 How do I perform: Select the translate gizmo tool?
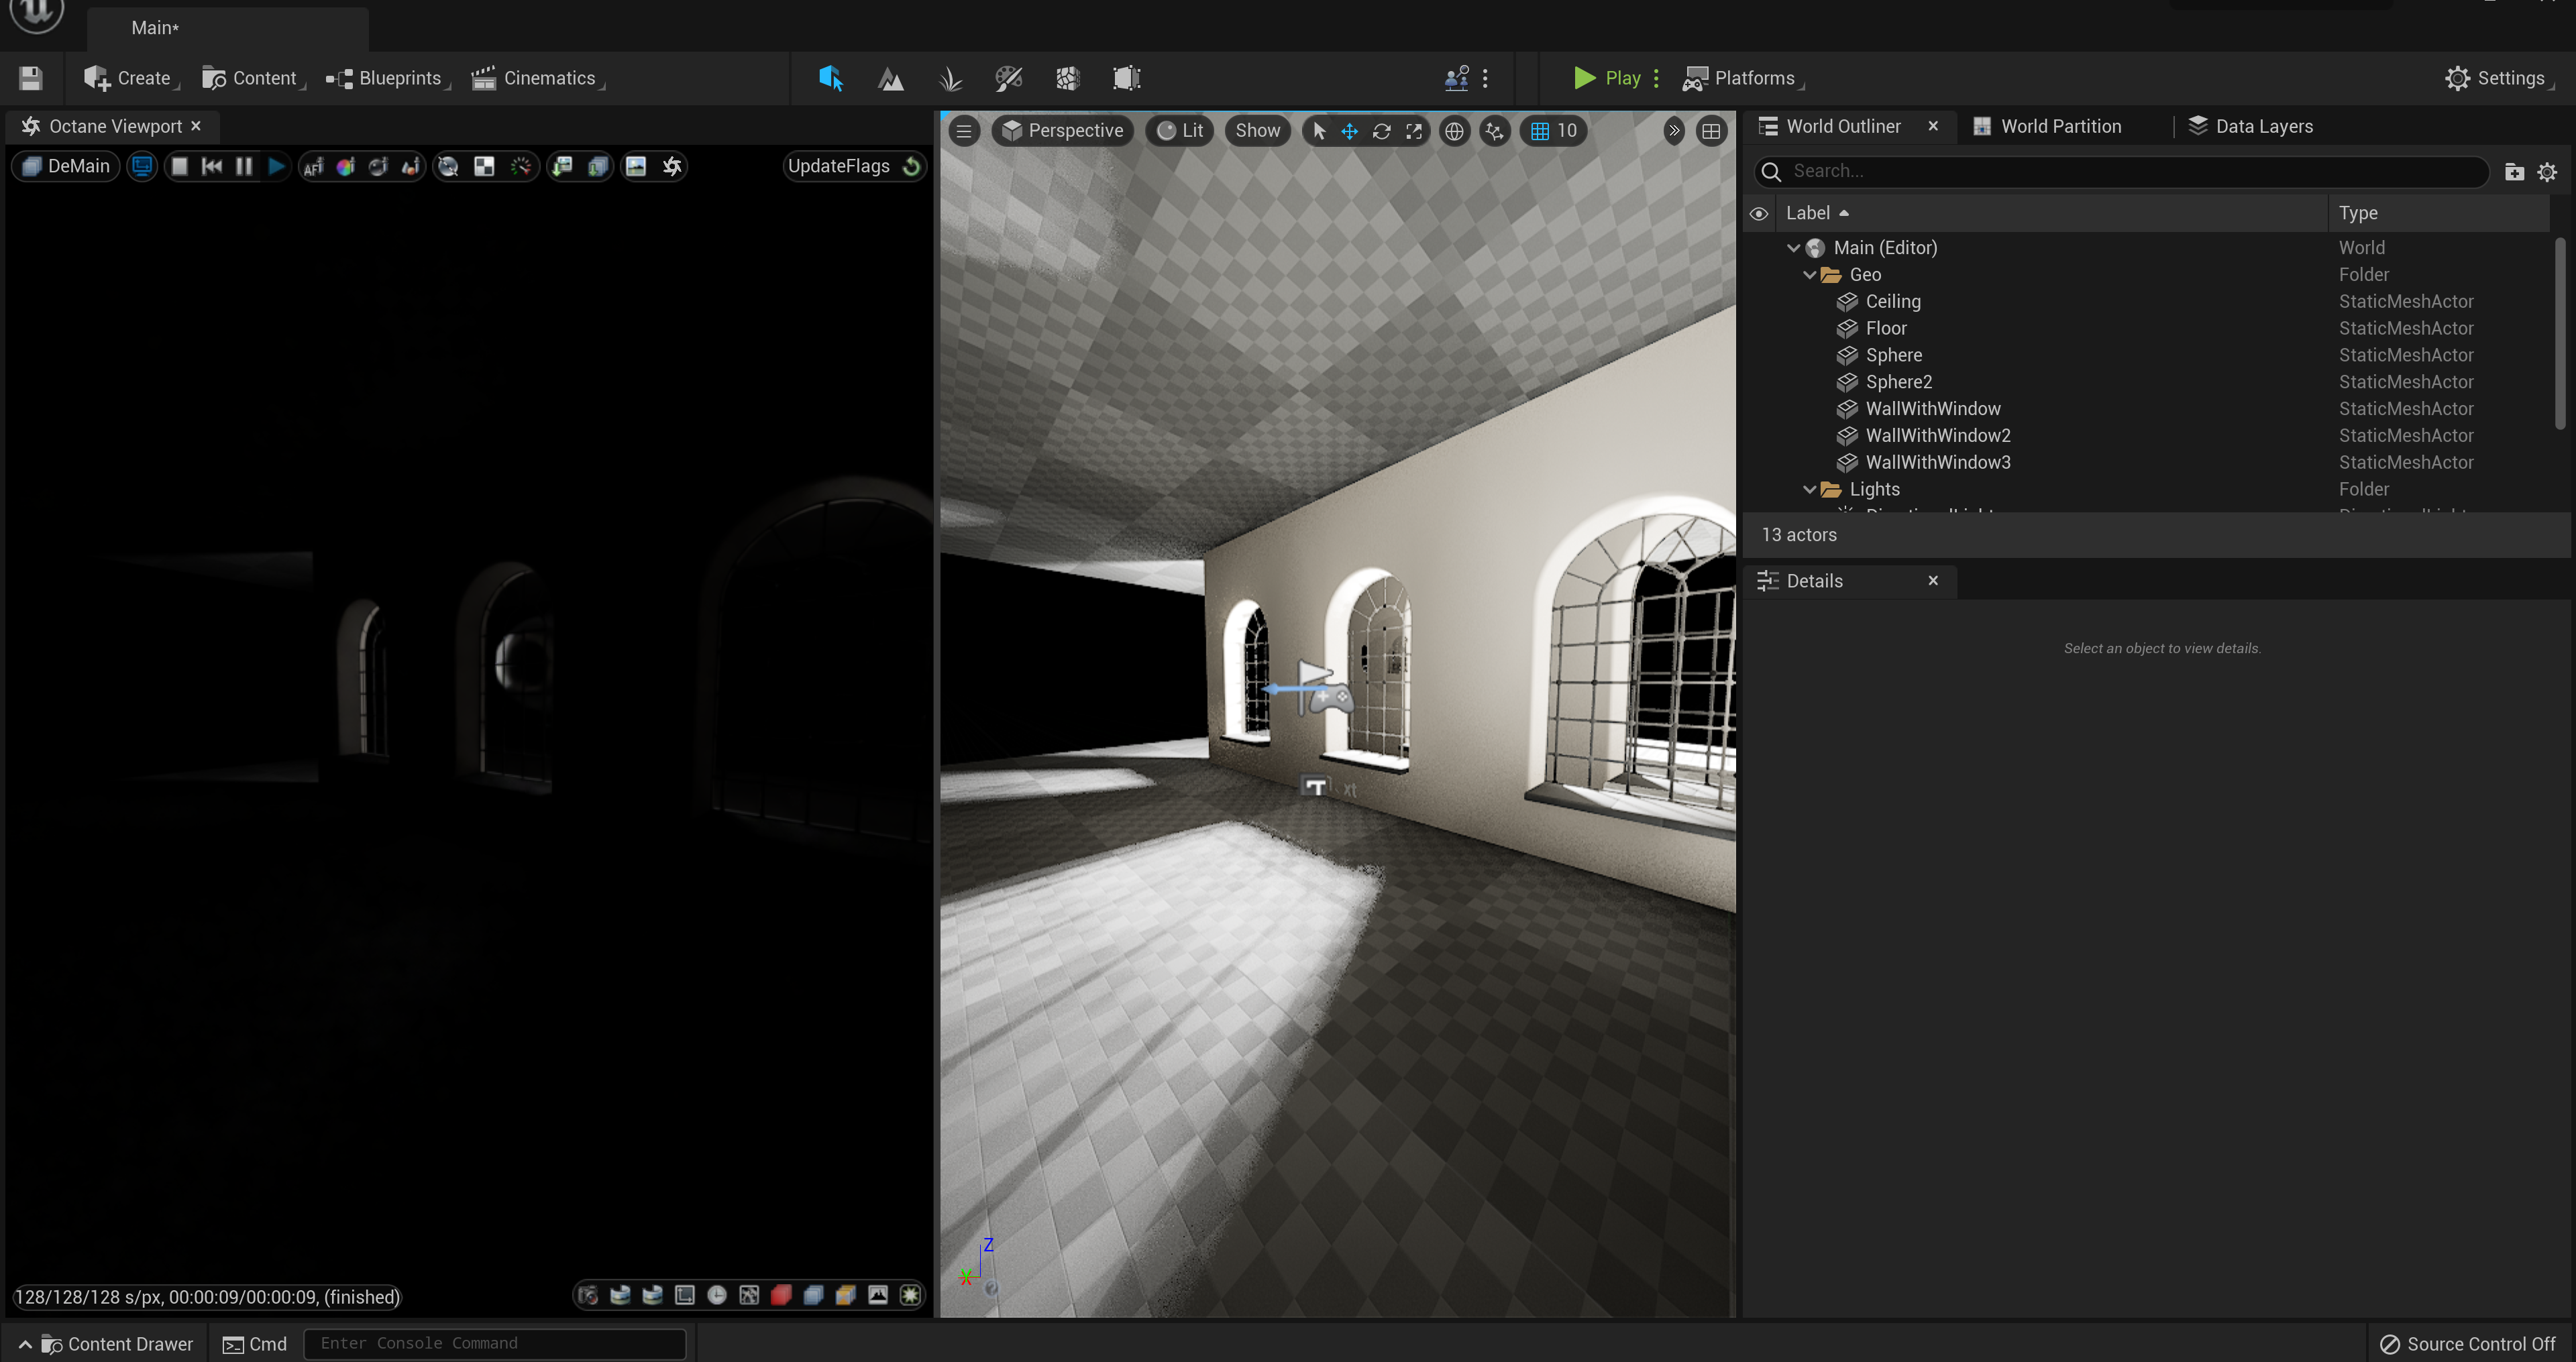point(1349,131)
